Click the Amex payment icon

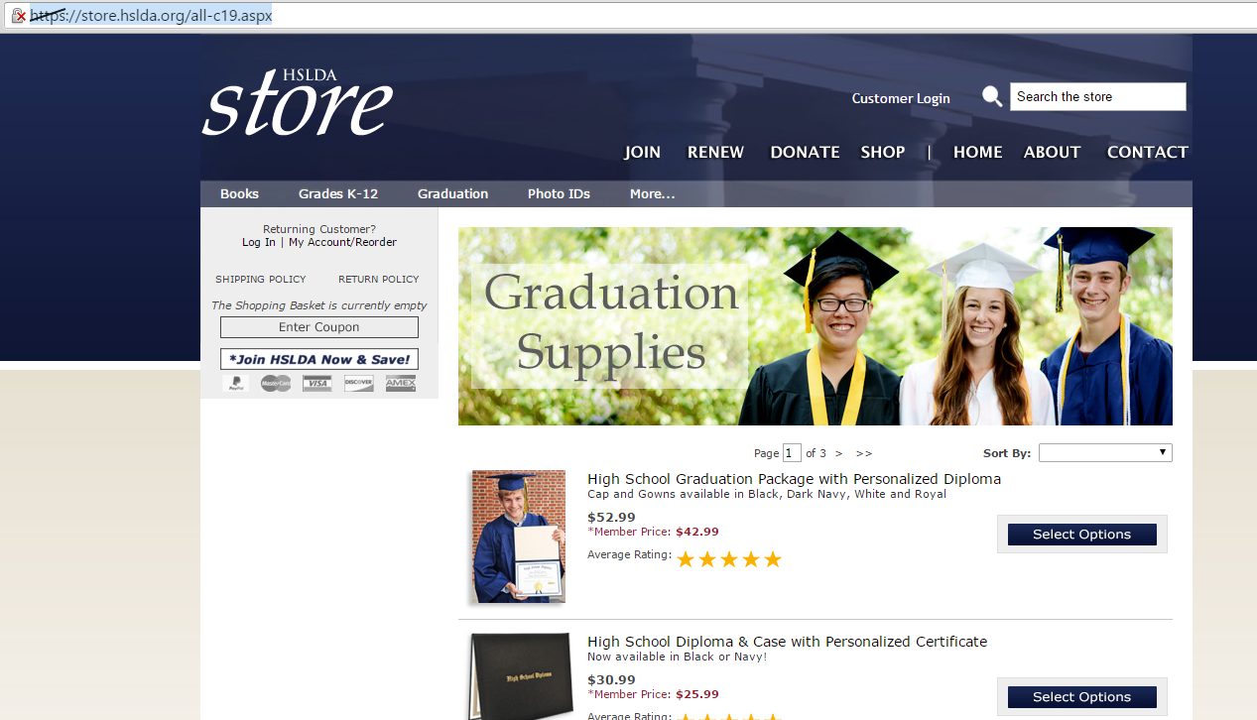coord(401,384)
